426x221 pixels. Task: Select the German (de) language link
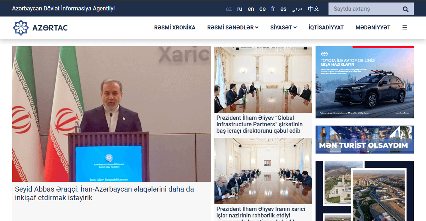coord(262,9)
